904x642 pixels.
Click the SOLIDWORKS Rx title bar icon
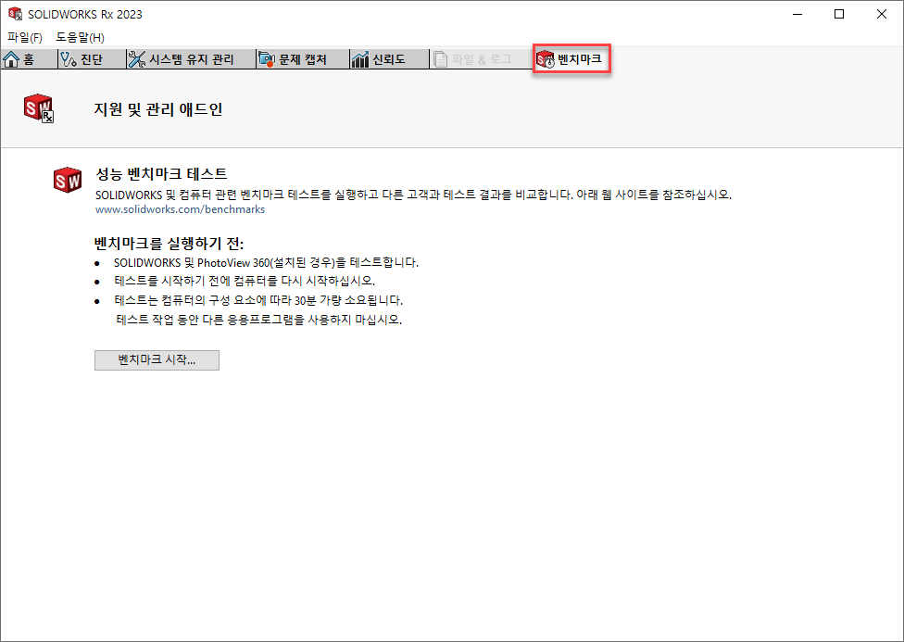click(15, 14)
